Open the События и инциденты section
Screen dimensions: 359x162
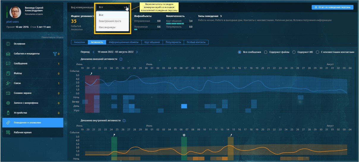[x=33, y=54]
